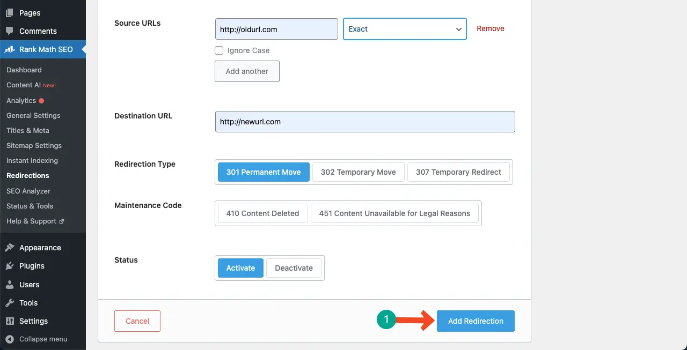
Task: Select 302 Temporary Move redirection type
Action: pyautogui.click(x=358, y=172)
